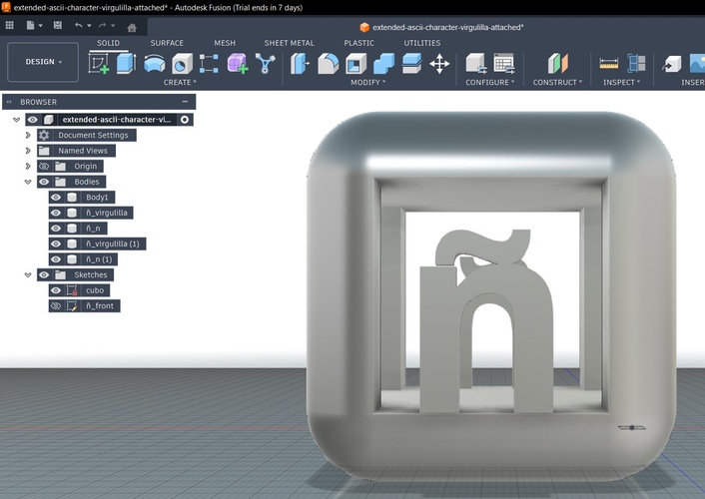705x499 pixels.
Task: Expand the Origin folder node
Action: 28,166
